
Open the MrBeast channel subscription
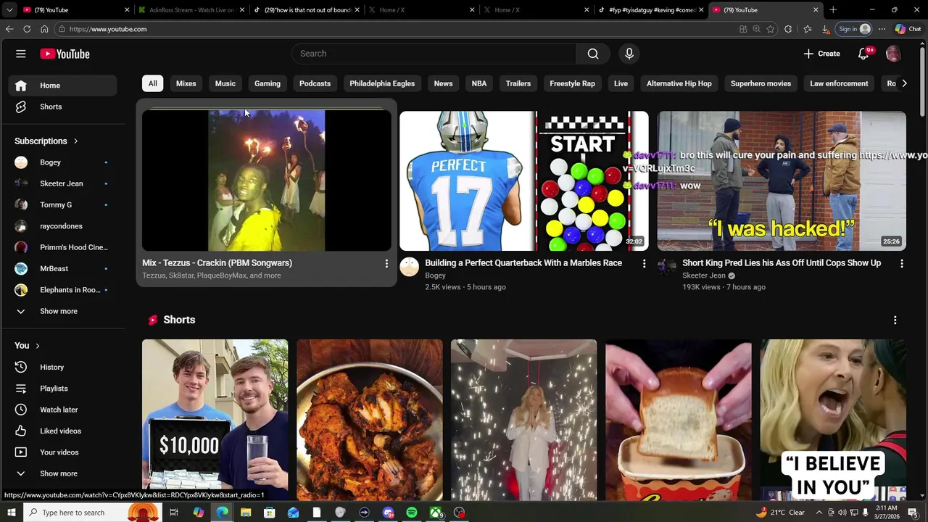(x=64, y=269)
